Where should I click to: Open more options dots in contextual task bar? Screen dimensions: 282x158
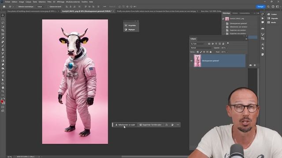pos(178,125)
